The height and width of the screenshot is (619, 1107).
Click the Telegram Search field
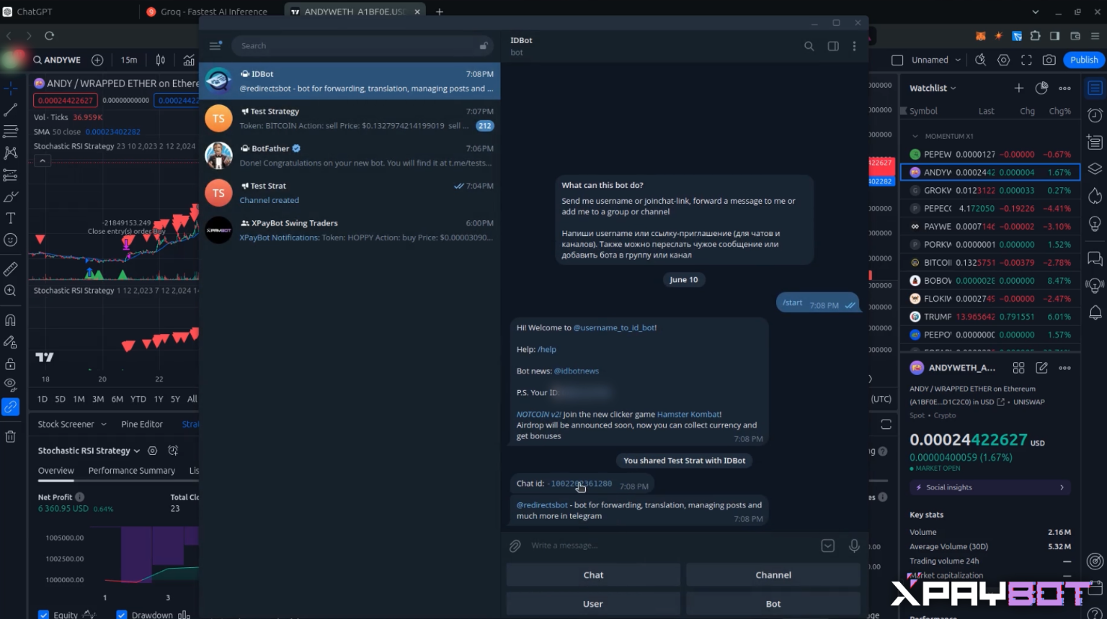[363, 45]
